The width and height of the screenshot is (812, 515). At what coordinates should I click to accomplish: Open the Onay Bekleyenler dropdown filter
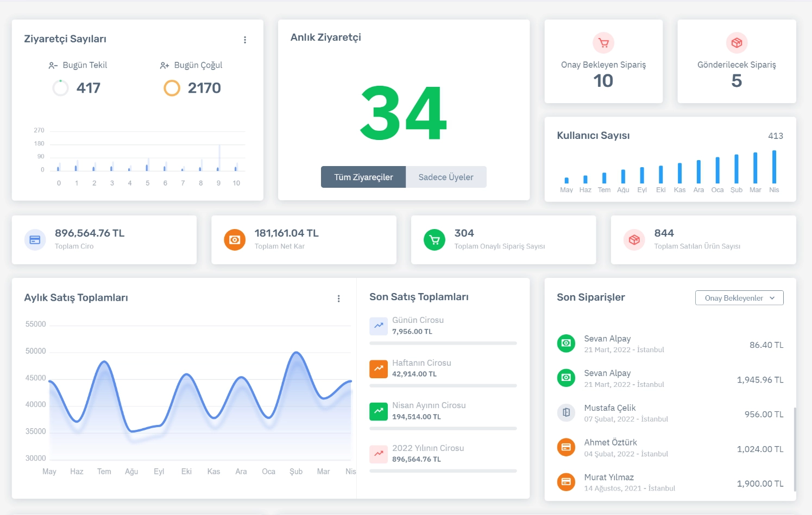[739, 298]
